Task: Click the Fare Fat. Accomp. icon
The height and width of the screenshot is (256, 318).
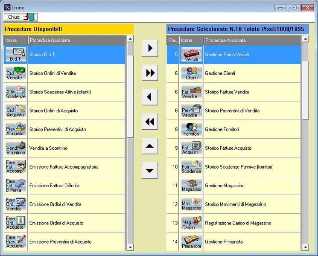Action: 16,167
